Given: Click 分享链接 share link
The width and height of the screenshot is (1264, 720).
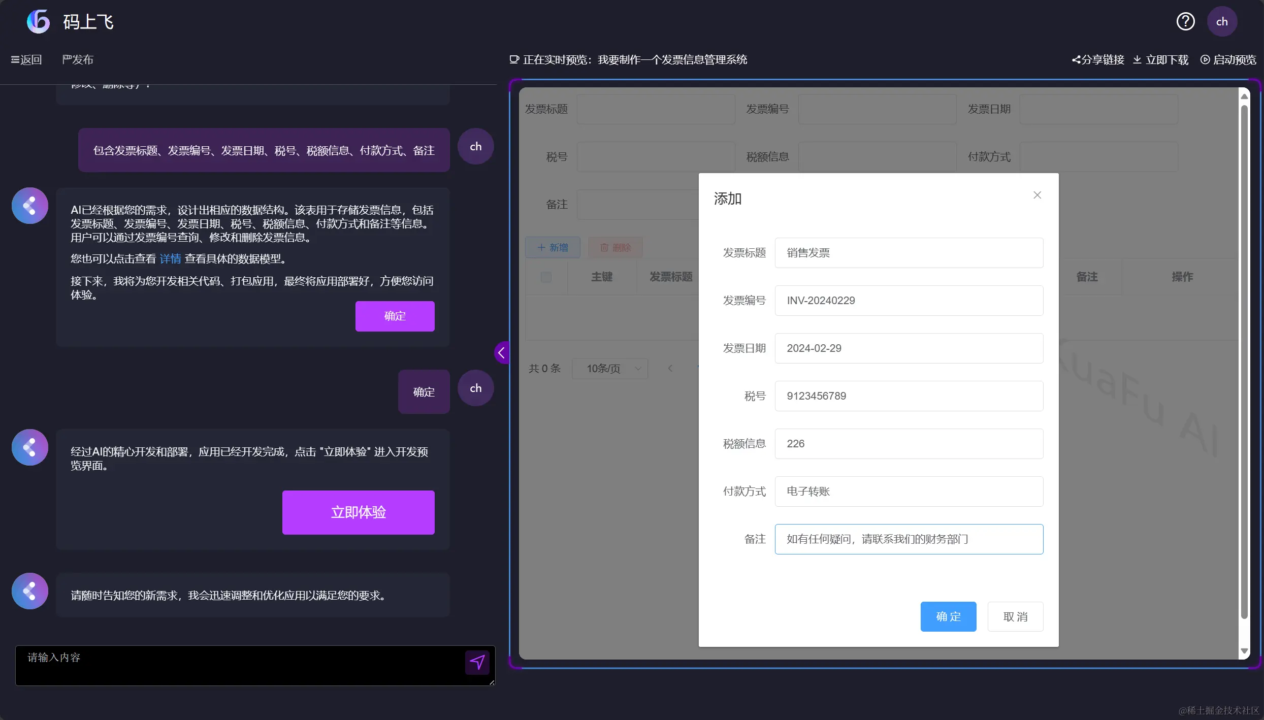Looking at the screenshot, I should point(1098,60).
